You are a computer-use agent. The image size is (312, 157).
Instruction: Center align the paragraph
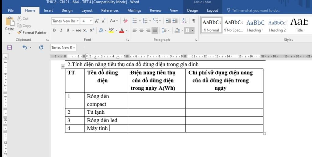[x=141, y=30]
